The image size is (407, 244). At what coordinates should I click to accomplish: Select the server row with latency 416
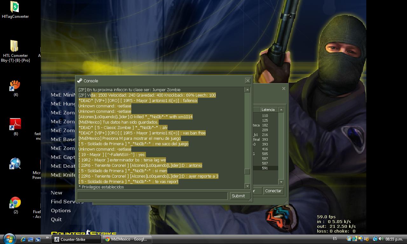point(266,149)
